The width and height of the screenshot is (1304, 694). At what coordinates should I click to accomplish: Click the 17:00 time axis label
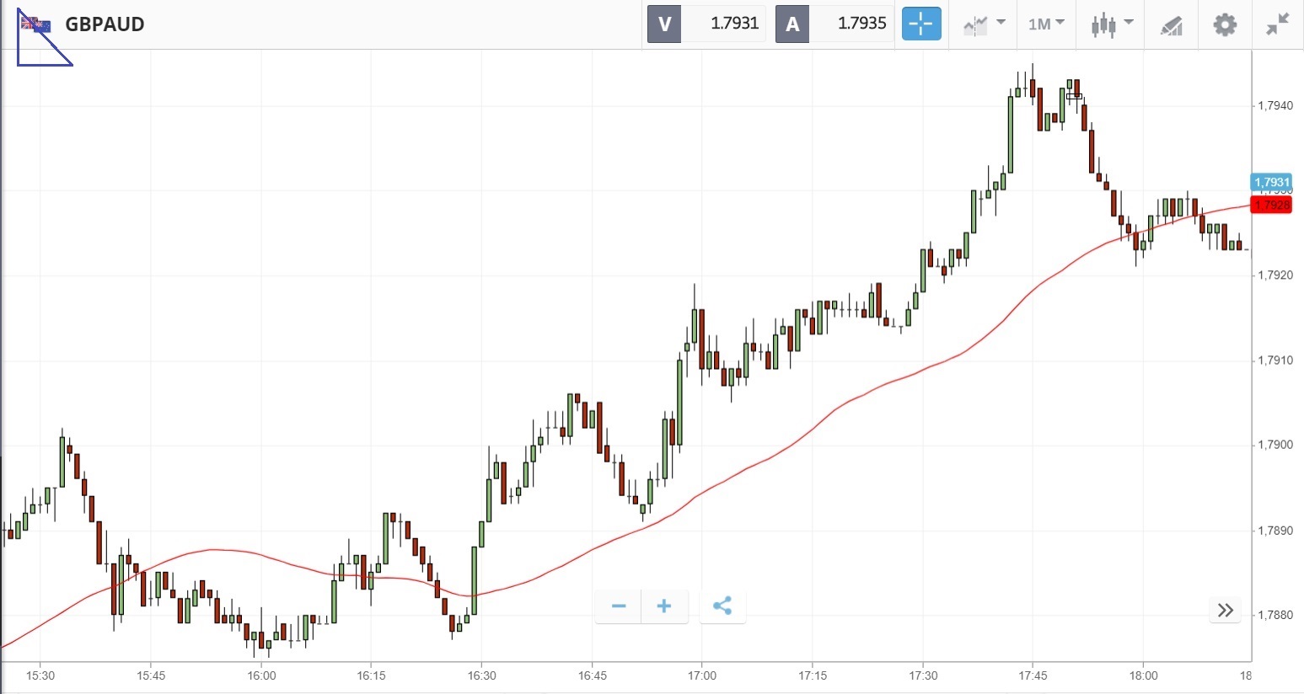point(702,675)
